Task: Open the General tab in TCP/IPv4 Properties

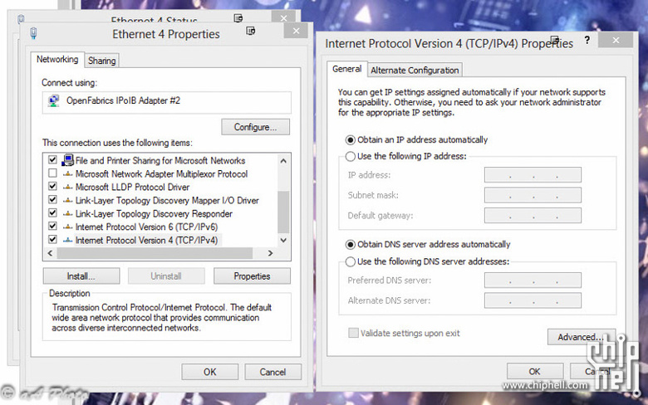Action: point(347,69)
